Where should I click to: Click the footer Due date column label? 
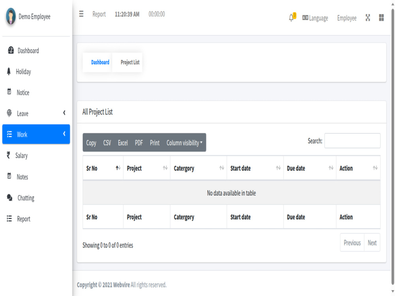[x=296, y=217]
